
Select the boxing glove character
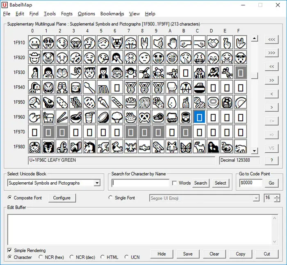(x=172, y=87)
